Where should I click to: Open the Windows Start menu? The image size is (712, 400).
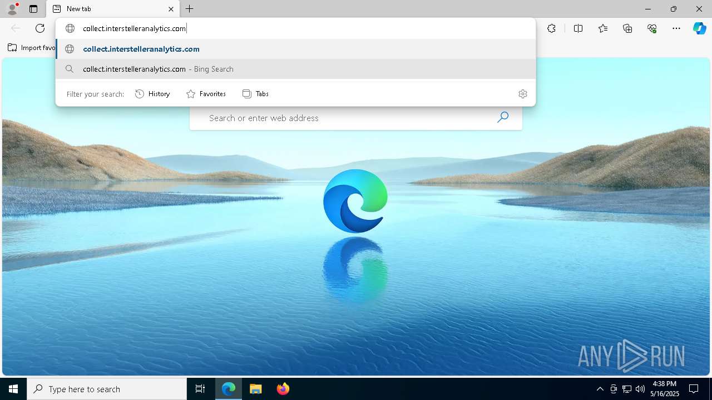tap(13, 389)
